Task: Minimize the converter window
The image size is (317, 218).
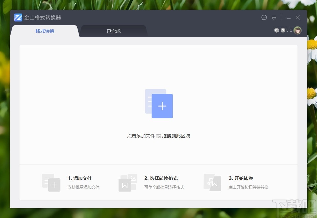Action: pyautogui.click(x=289, y=18)
